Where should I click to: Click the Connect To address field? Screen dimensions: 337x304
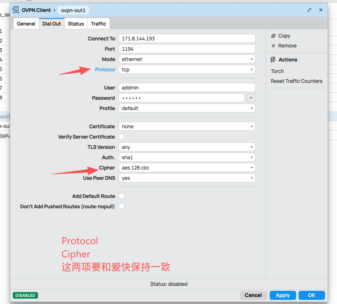click(x=187, y=39)
